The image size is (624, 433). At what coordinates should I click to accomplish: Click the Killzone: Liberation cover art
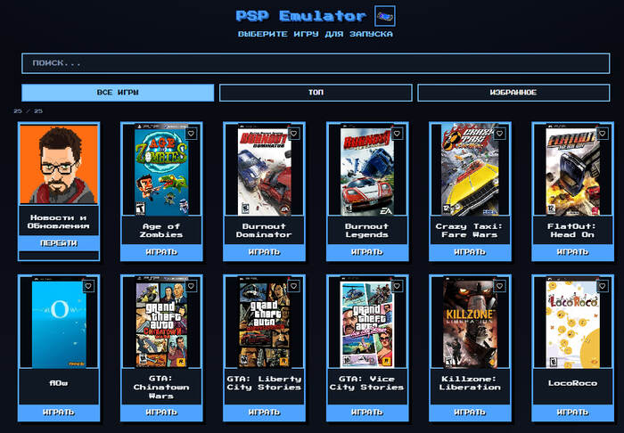click(x=470, y=322)
